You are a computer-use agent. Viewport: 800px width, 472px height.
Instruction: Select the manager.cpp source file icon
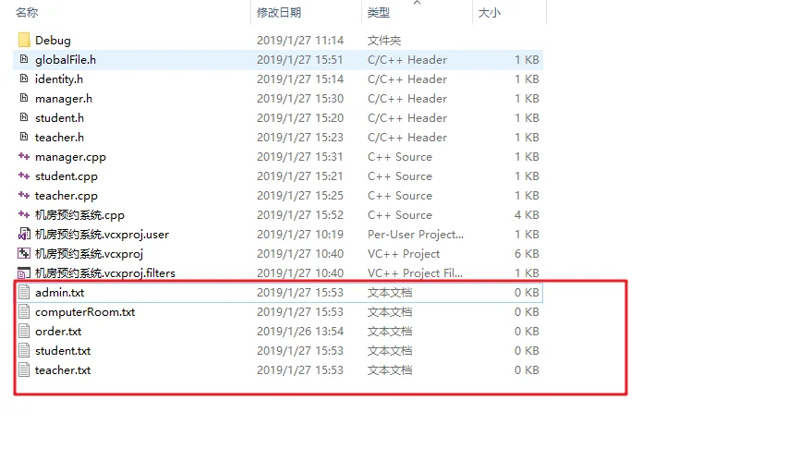[24, 156]
